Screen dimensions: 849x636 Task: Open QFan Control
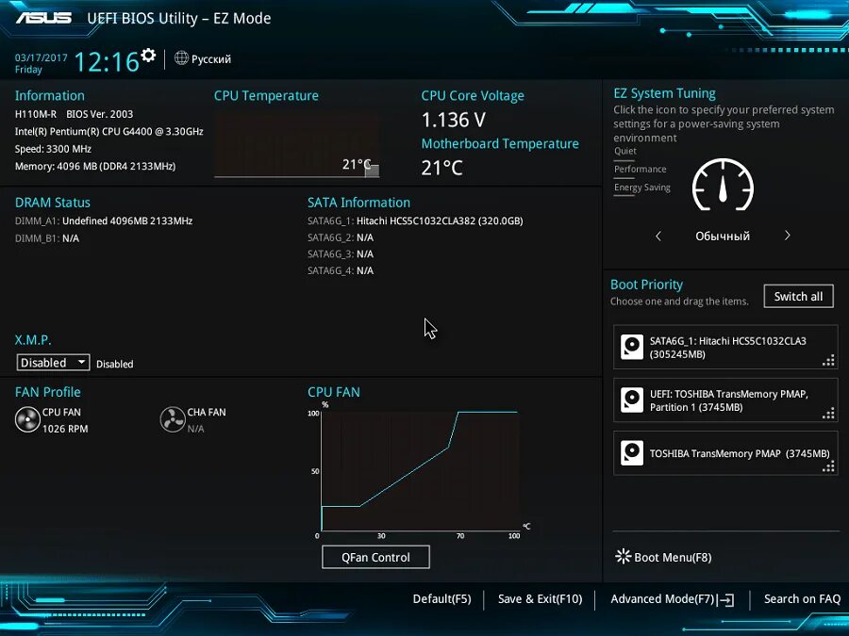(x=375, y=557)
